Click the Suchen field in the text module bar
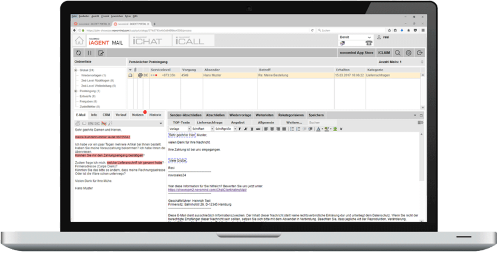The width and height of the screenshot is (497, 271). (322, 122)
